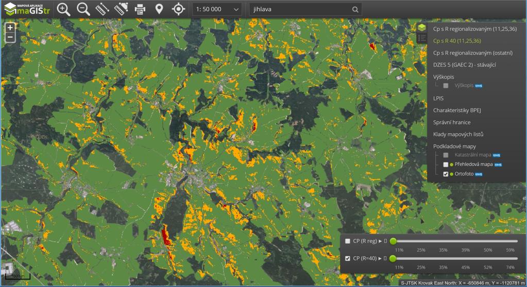The height and width of the screenshot is (287, 527).
Task: Disable the CP (R=40) checkbox
Action: [348, 259]
